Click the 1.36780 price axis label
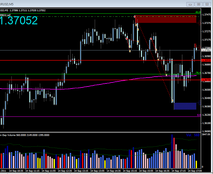Image resolution: width=213 pixels, height=174 pixels. 207,73
